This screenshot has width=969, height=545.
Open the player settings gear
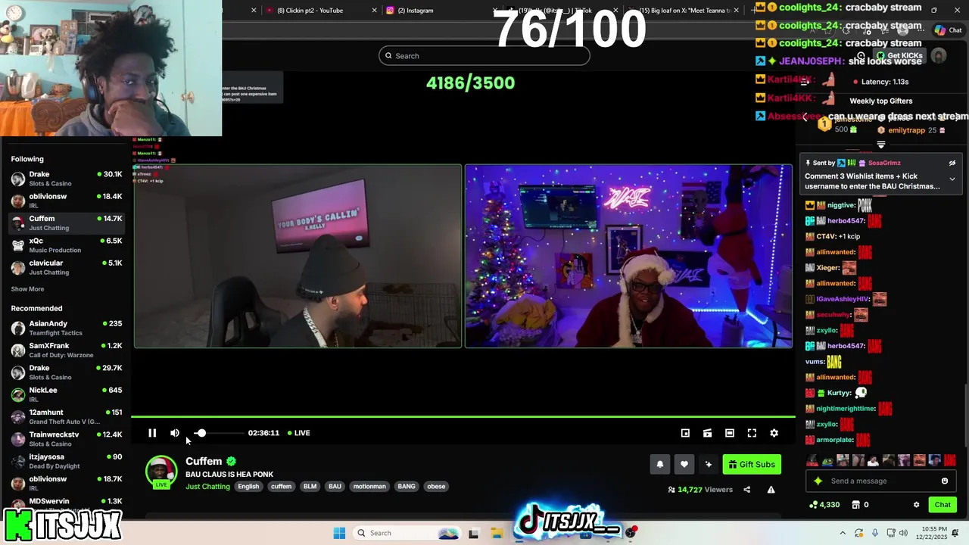click(774, 433)
